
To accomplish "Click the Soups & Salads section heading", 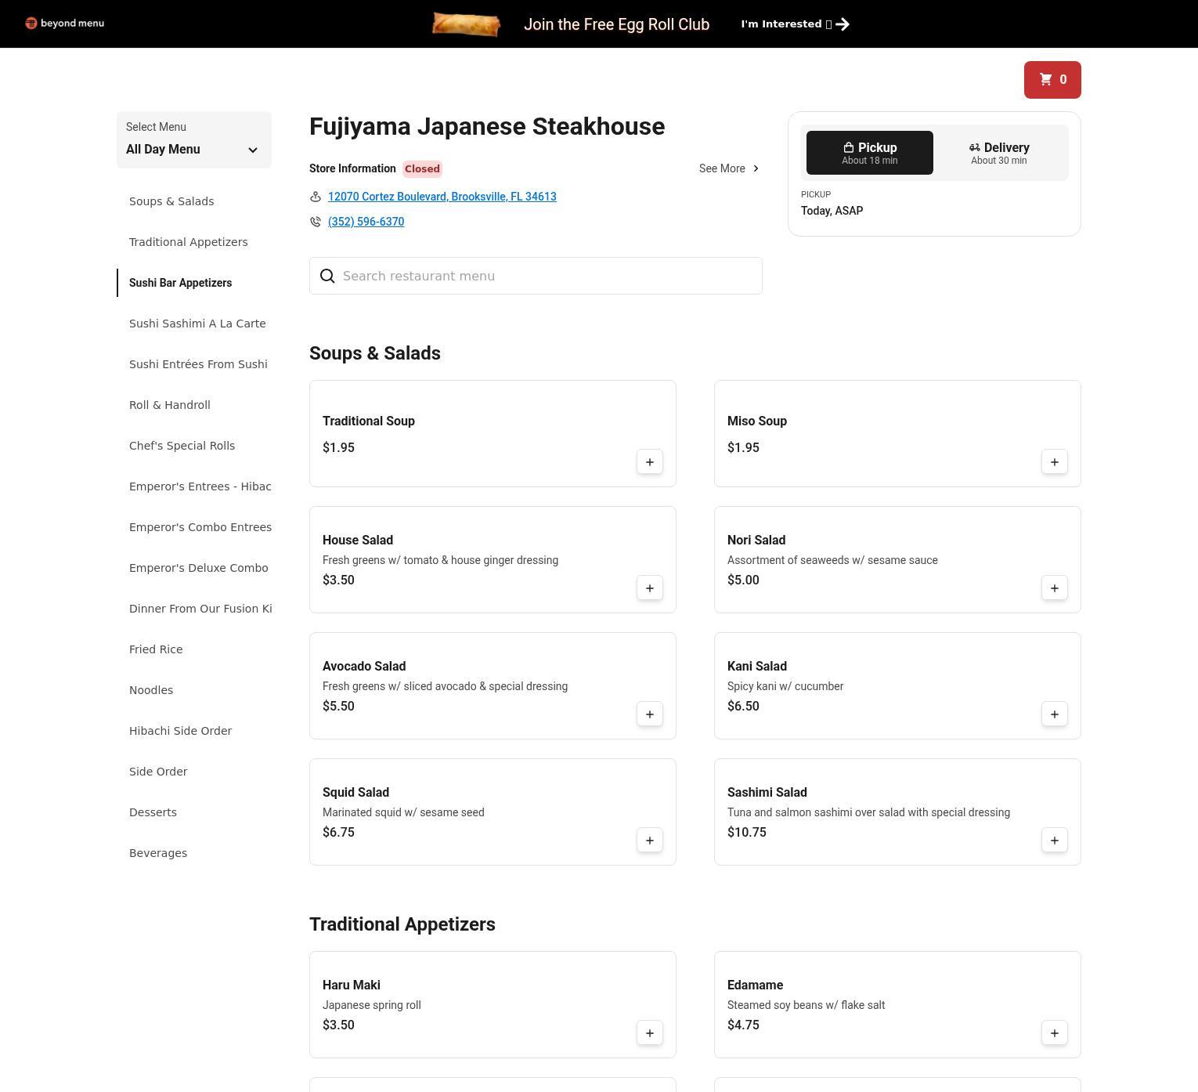I will (375, 353).
